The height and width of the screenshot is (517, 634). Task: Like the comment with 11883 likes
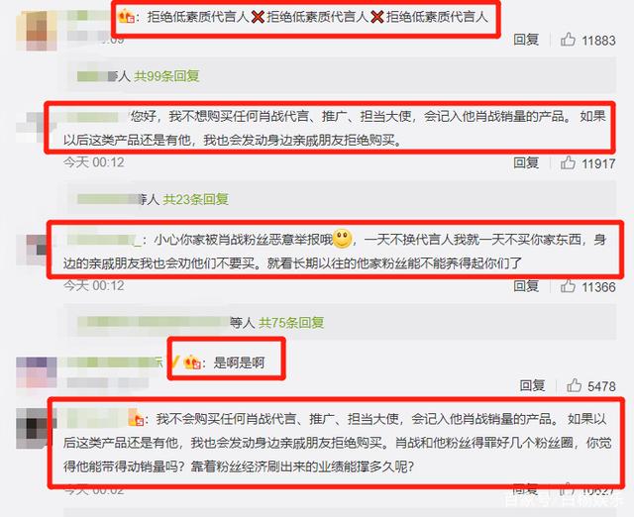(568, 40)
